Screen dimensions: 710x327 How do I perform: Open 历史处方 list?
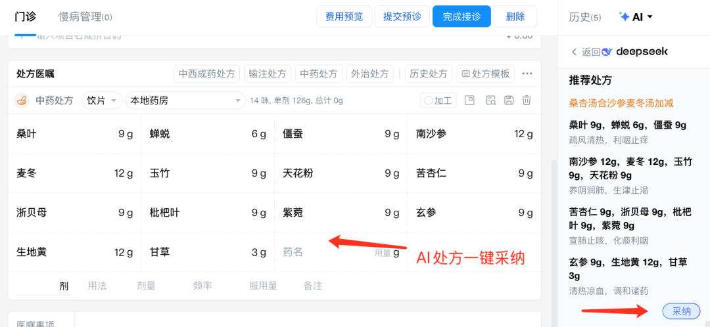coord(429,74)
